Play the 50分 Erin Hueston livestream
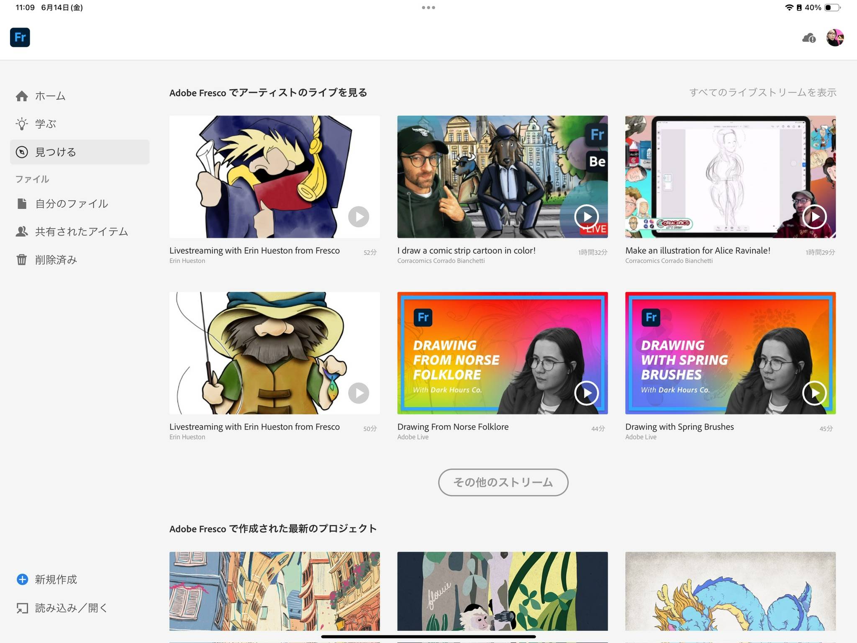The image size is (857, 643). [359, 393]
